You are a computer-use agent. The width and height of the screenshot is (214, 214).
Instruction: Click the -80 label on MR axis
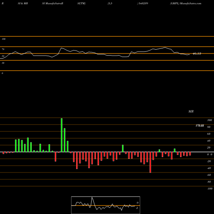209,182
